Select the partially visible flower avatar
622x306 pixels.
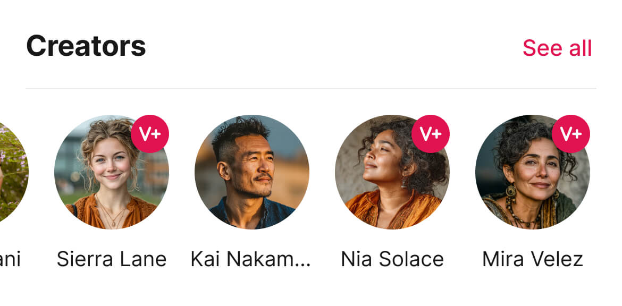point(14,172)
